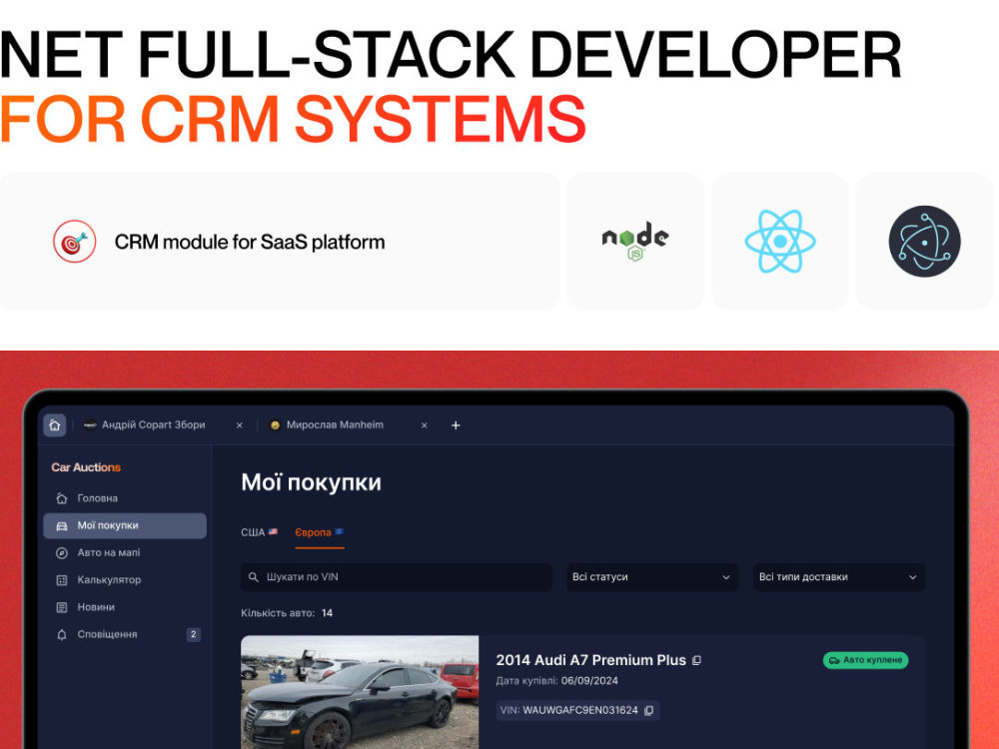999x749 pixels.
Task: Click the bell icon next to Сповіщення
Action: click(62, 634)
